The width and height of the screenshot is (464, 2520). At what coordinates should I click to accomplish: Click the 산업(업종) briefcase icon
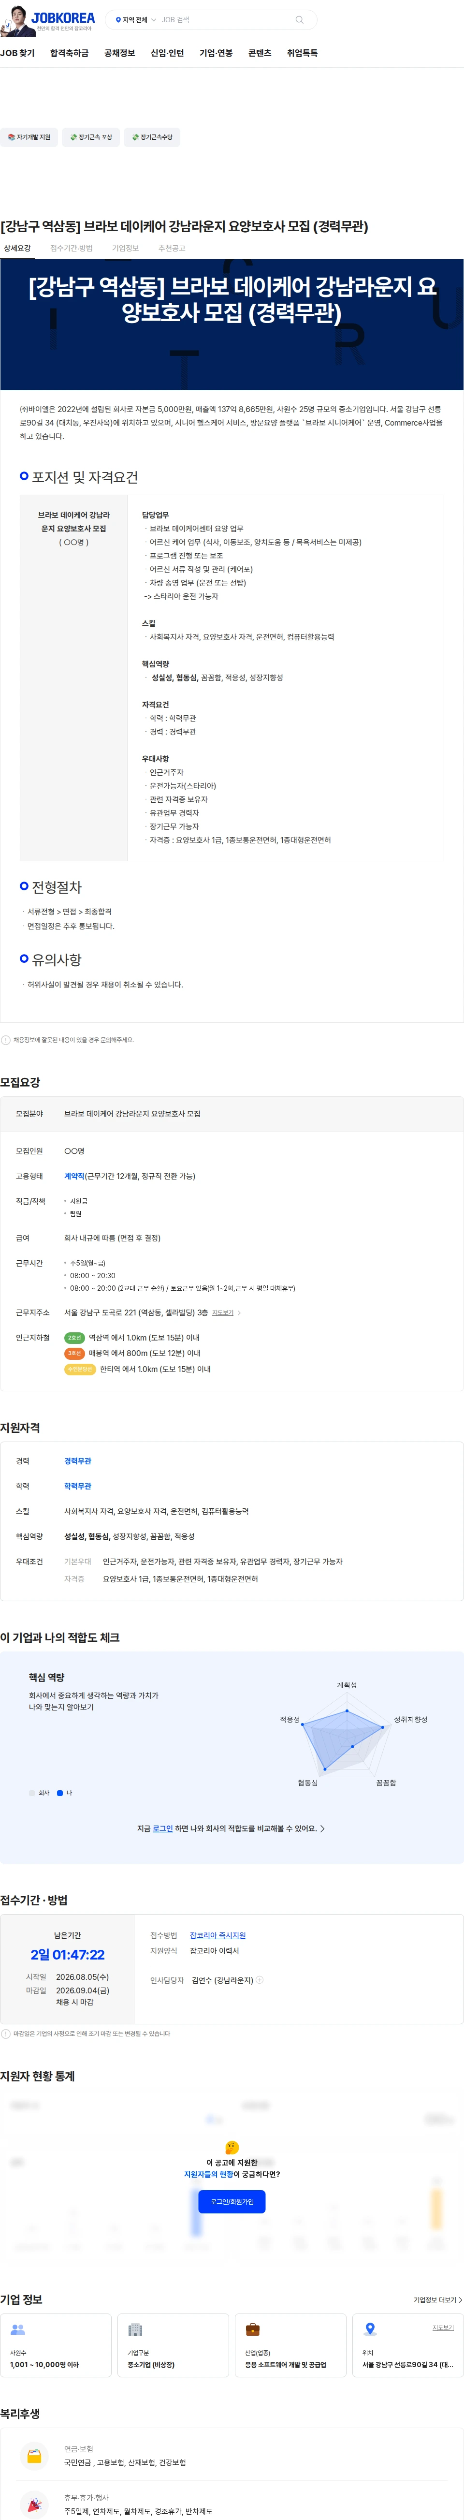tap(252, 2329)
